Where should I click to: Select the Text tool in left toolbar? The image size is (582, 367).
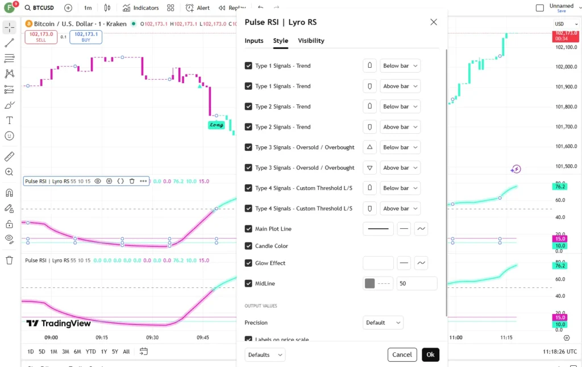(9, 121)
